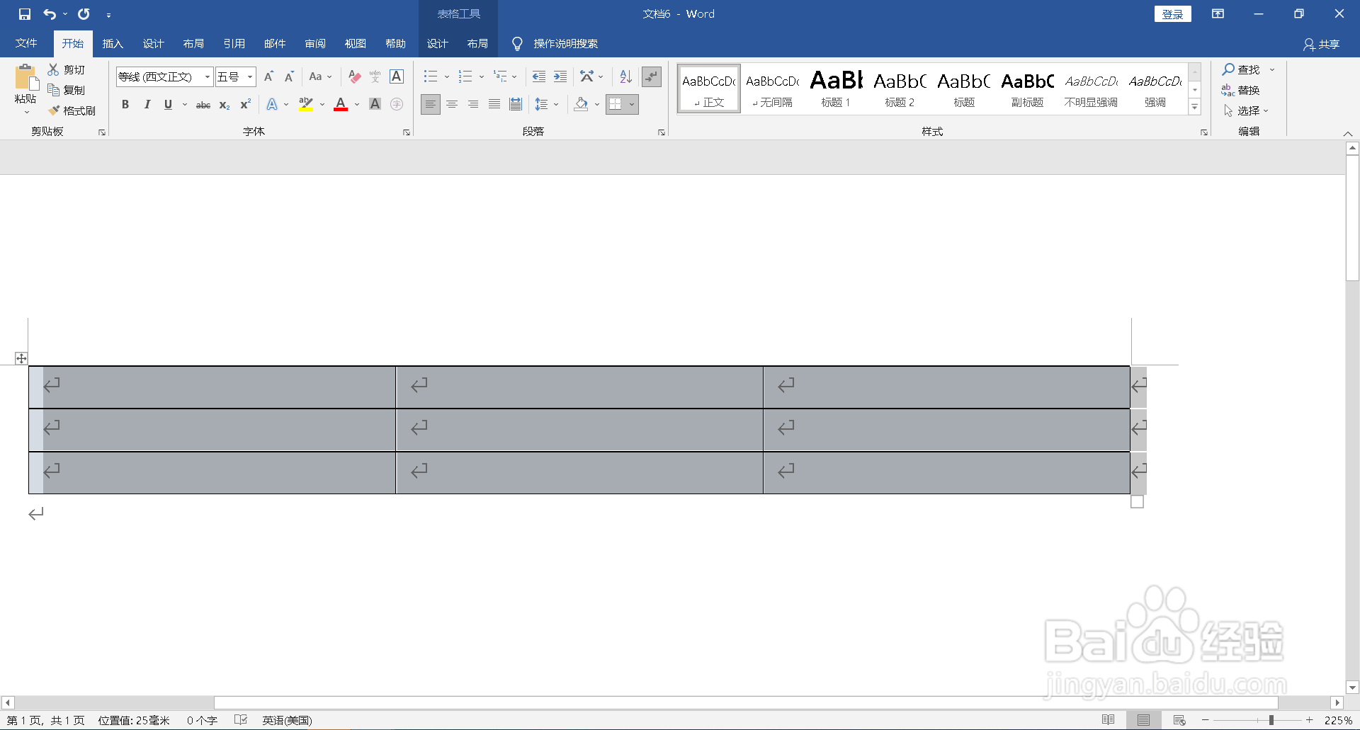The image size is (1360, 730).
Task: Click the Undo arrow icon
Action: point(50,14)
